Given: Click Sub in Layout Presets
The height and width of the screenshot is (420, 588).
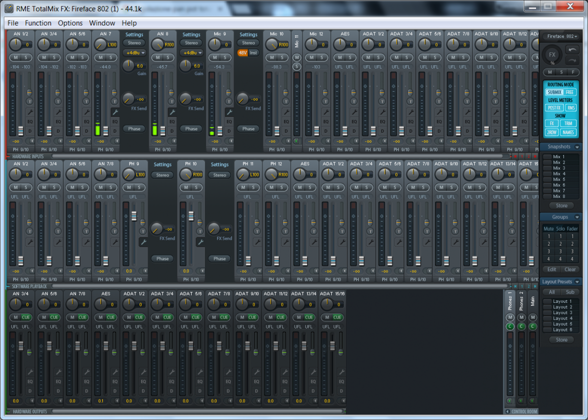Looking at the screenshot, I should pos(570,292).
